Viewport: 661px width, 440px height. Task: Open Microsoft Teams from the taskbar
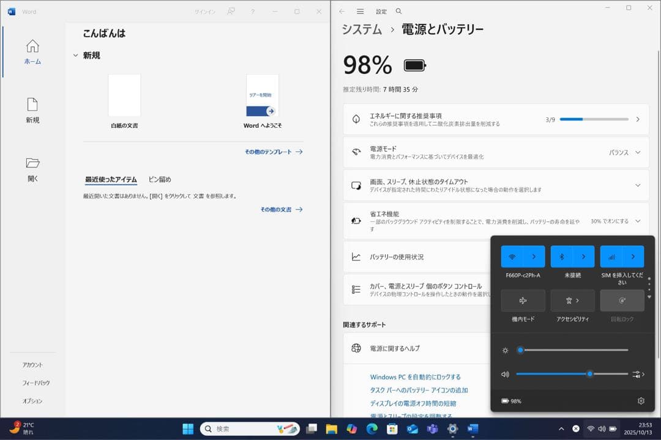[x=433, y=428]
